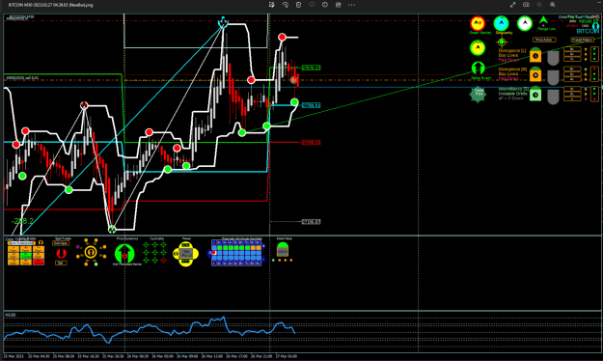
Task: Zoom out of the image
Action: 539,5
